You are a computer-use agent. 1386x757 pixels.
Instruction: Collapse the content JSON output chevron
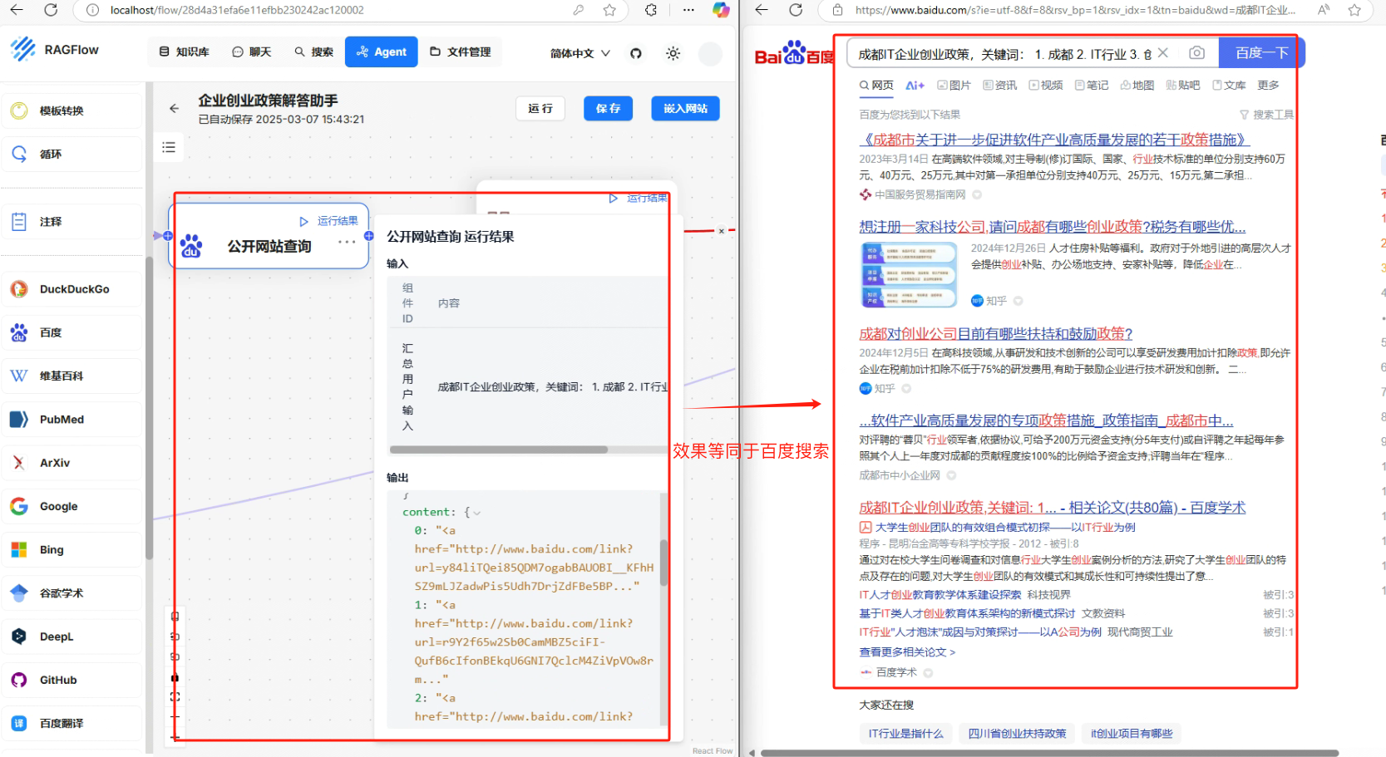coord(477,513)
